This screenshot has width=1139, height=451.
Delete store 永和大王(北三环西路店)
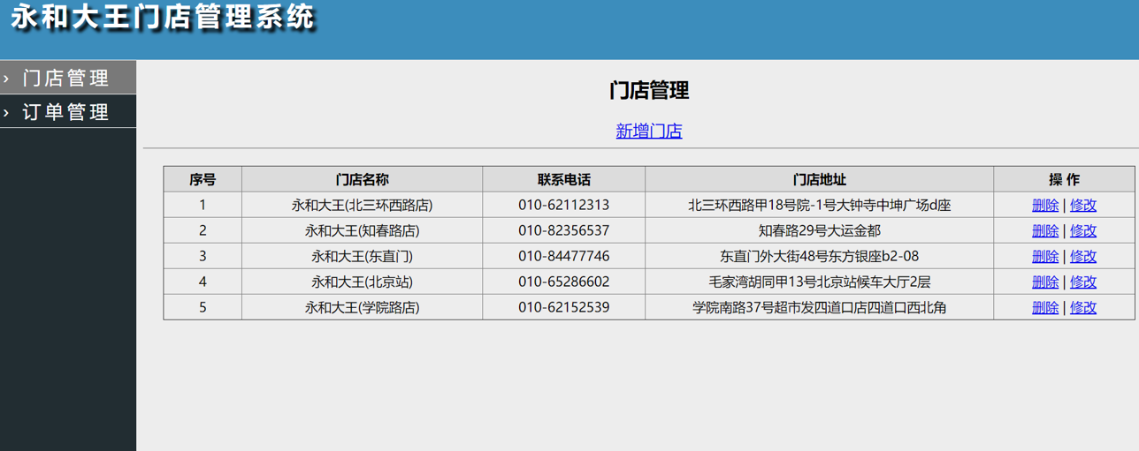click(x=1045, y=205)
